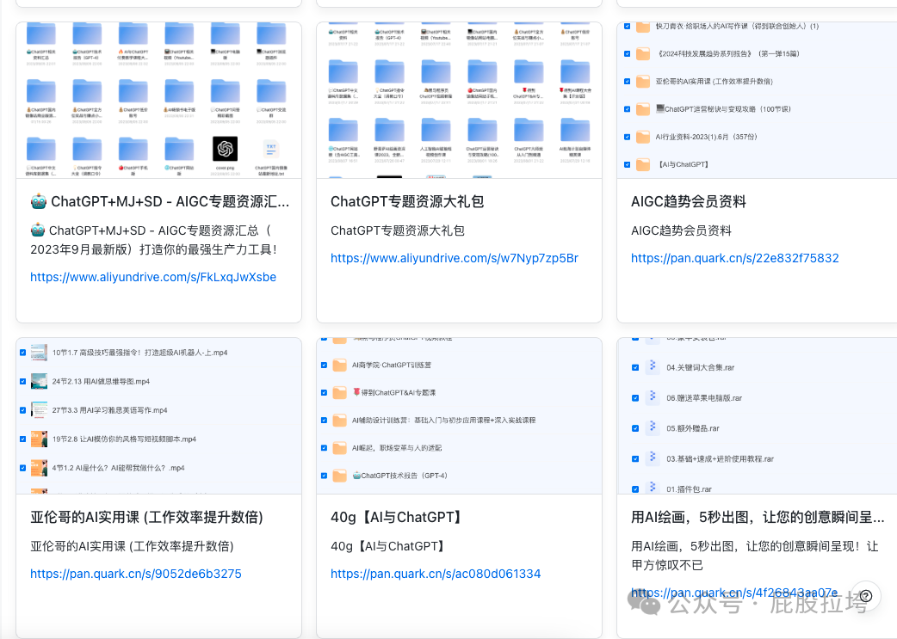The image size is (897, 639).
Task: Click the robot emoji before the ChatGPT+MJ+SD title
Action: pos(39,201)
